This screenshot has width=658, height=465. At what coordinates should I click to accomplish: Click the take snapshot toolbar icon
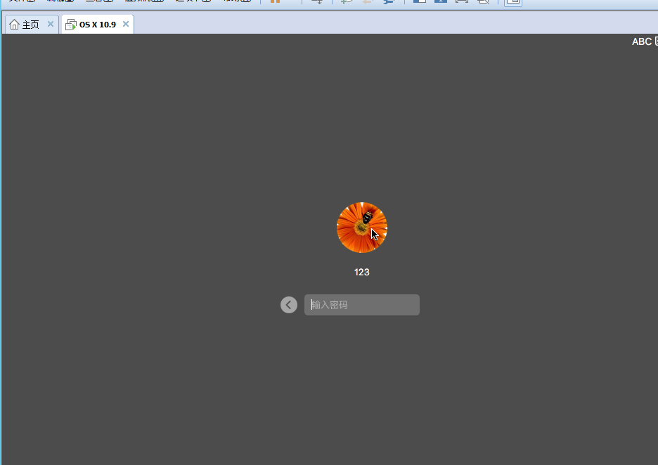[346, 2]
